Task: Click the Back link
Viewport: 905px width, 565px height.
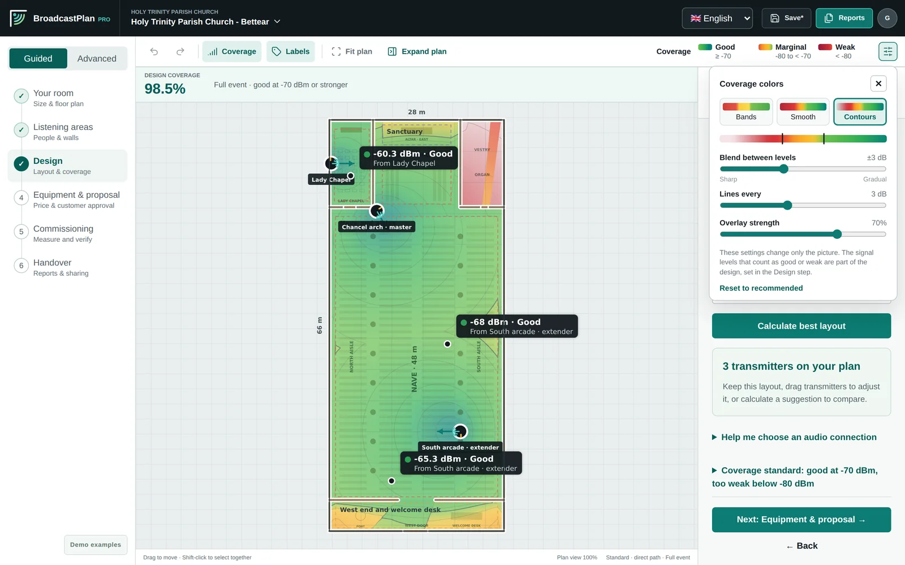Action: [x=801, y=546]
